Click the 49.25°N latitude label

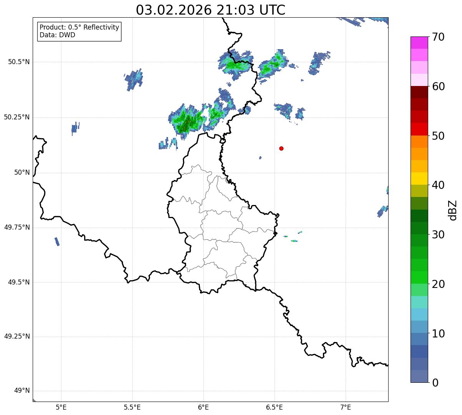tap(17, 337)
